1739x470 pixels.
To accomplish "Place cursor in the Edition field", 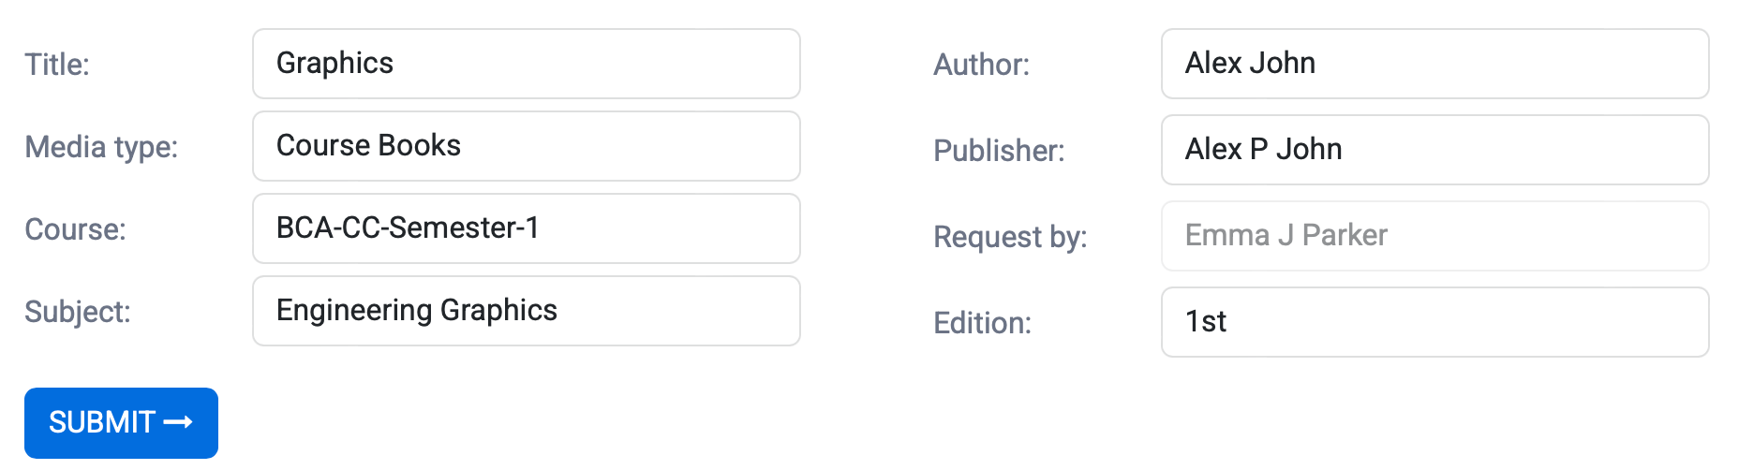I will [x=1434, y=322].
